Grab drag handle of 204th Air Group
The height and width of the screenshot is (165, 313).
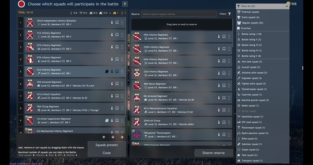[x=229, y=122]
